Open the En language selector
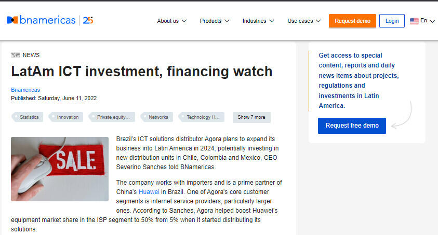Screen dimensions: 438x235 pyautogui.click(x=427, y=21)
